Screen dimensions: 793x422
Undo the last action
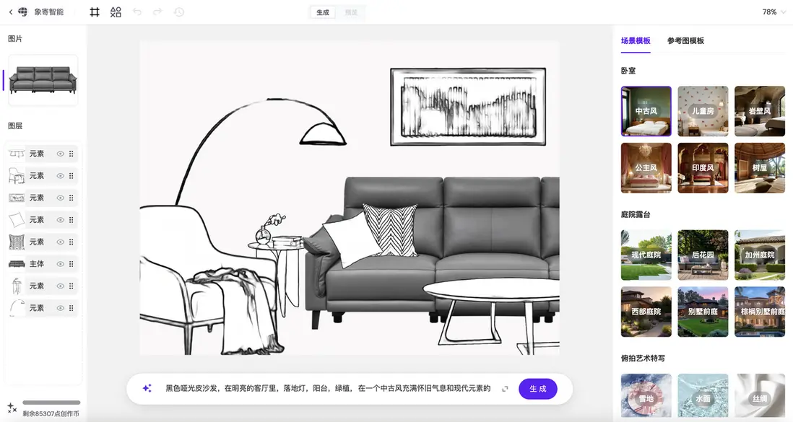(x=137, y=12)
